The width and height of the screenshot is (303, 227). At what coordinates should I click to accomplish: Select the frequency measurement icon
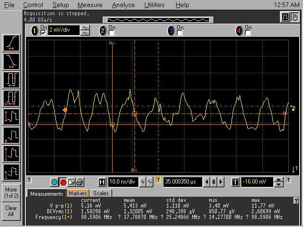coord(11,98)
